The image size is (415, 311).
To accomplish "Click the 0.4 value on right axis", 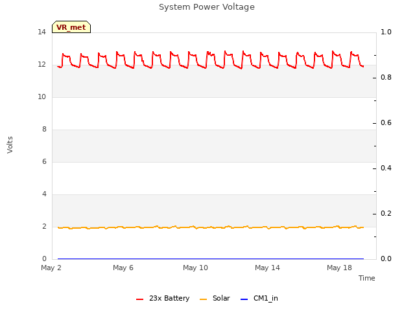I will [386, 168].
